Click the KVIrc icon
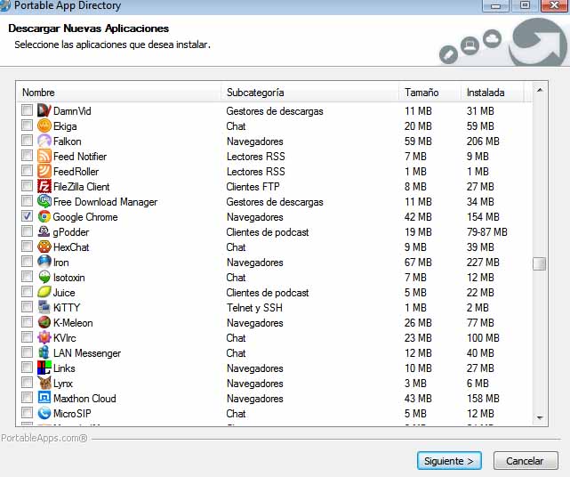The image size is (570, 477). point(44,337)
